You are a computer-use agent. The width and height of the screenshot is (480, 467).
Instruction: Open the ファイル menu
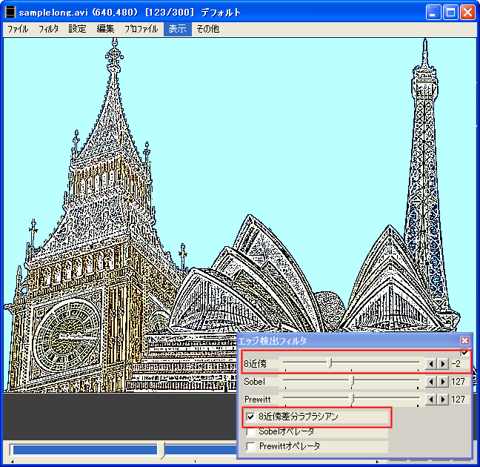coord(18,29)
